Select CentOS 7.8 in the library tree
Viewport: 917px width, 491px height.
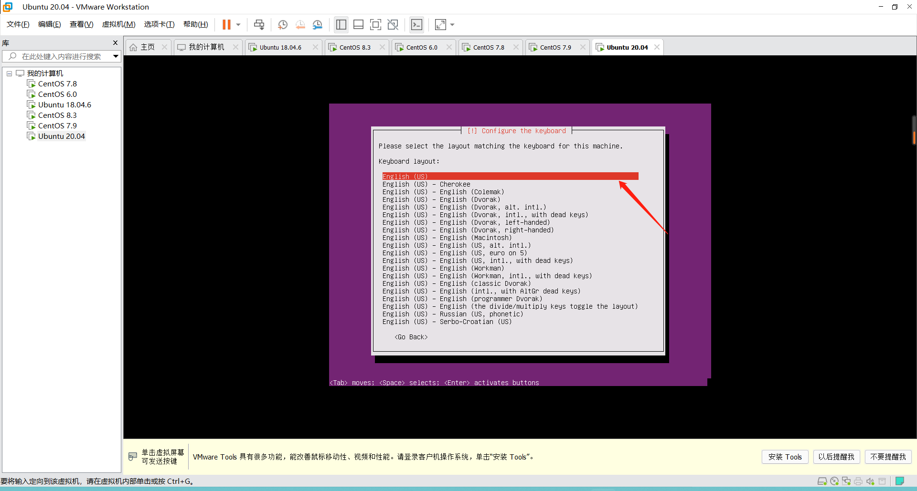coord(57,84)
